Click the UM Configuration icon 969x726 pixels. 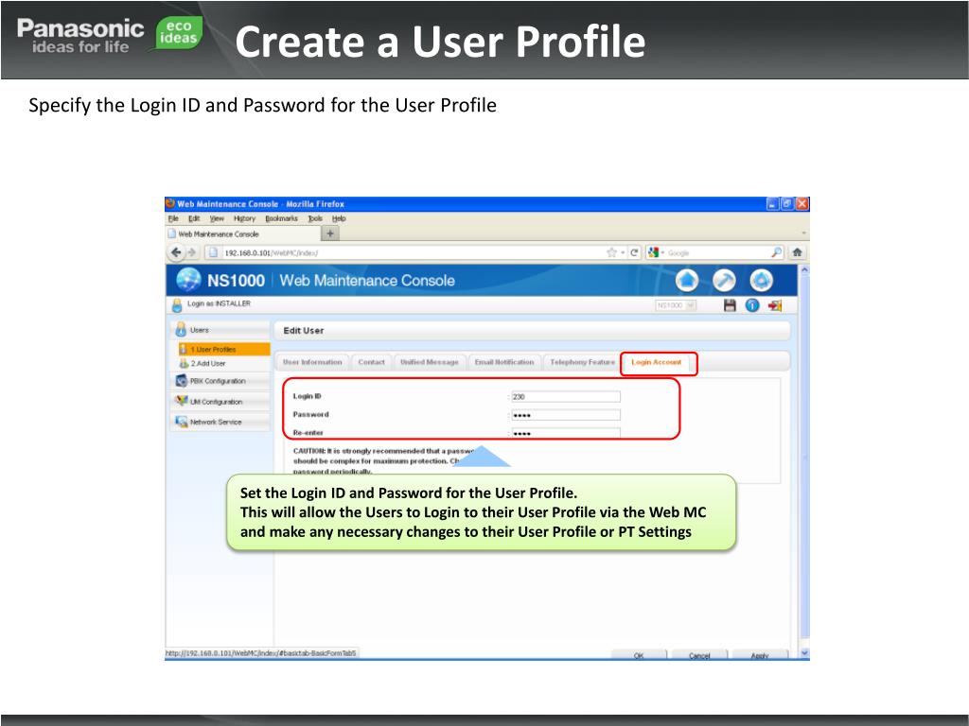point(181,401)
